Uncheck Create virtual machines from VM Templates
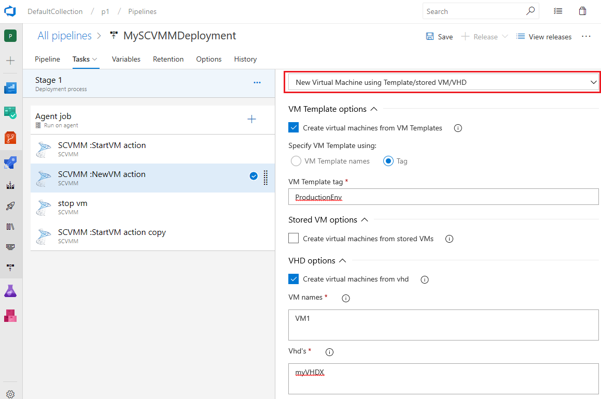 (293, 128)
